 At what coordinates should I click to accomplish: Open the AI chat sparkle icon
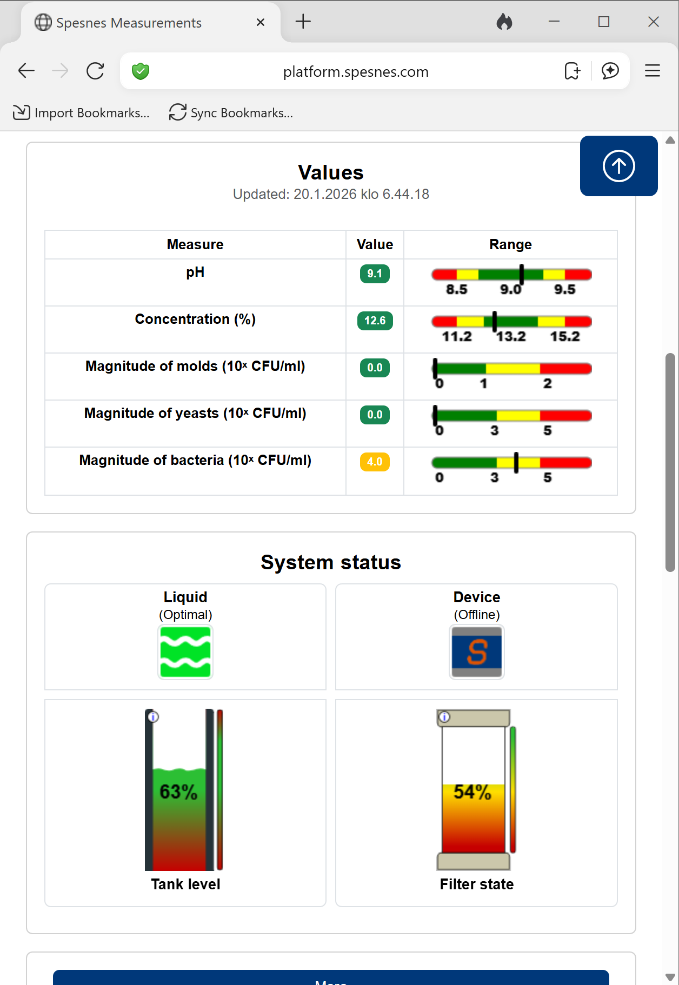[x=610, y=71]
